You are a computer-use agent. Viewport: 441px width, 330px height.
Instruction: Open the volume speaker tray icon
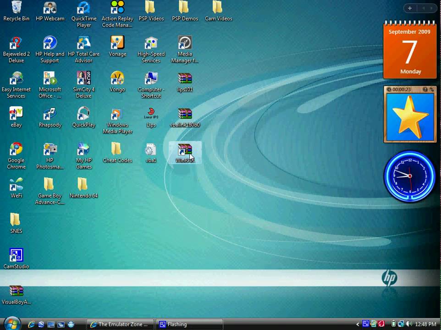tap(409, 324)
